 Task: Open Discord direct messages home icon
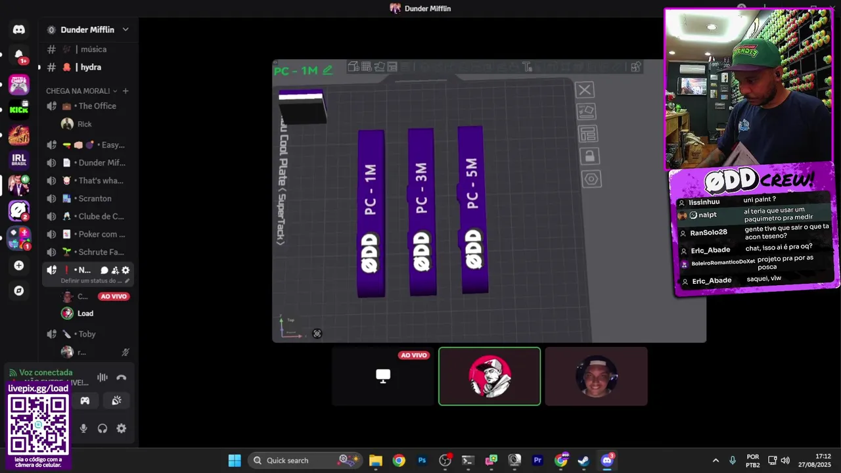tap(19, 30)
